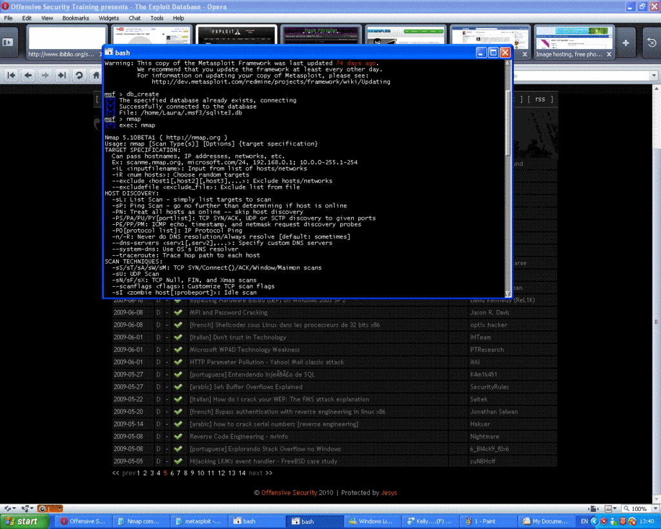The width and height of the screenshot is (661, 529).
Task: Click the Fast Forward navigation button
Action: [61, 76]
